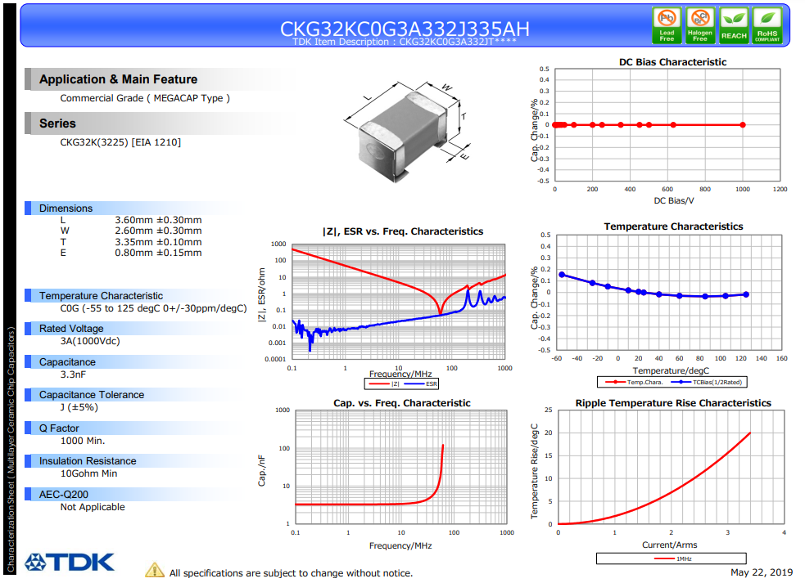Screen dimensions: 805x583
Task: Select the REACH compliance badge
Action: point(734,25)
